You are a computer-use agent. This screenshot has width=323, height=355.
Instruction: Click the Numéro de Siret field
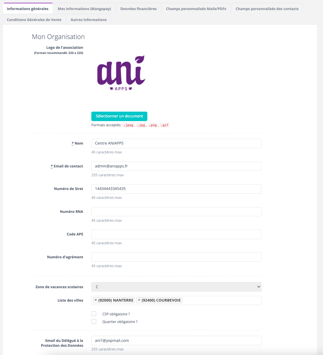(x=176, y=189)
